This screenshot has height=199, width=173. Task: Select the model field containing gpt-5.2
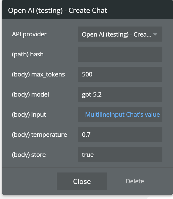pyautogui.click(x=120, y=94)
